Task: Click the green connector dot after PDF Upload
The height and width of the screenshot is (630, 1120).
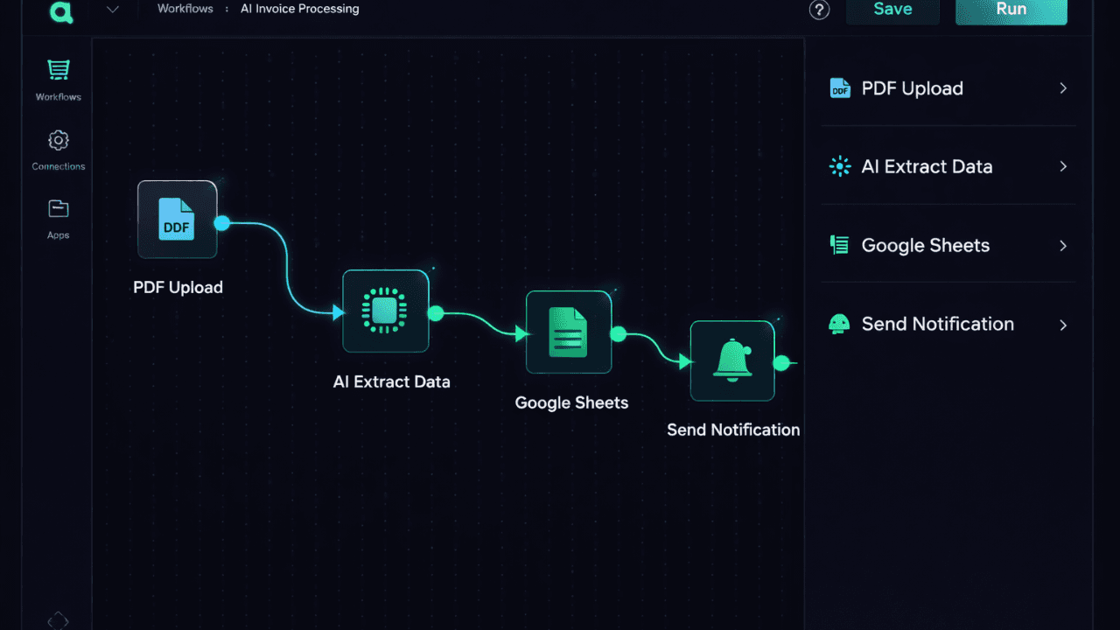Action: point(221,223)
